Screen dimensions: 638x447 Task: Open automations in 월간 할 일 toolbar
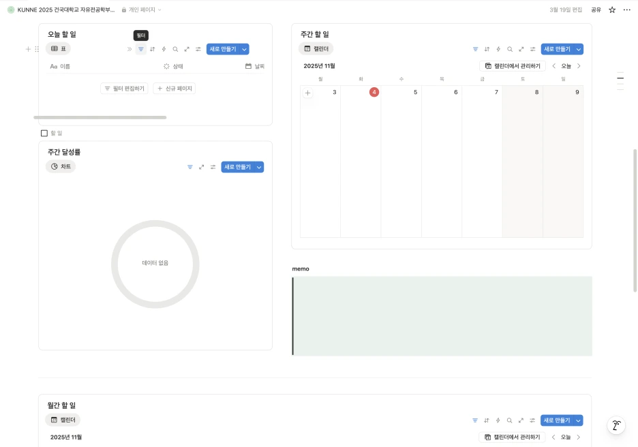498,420
